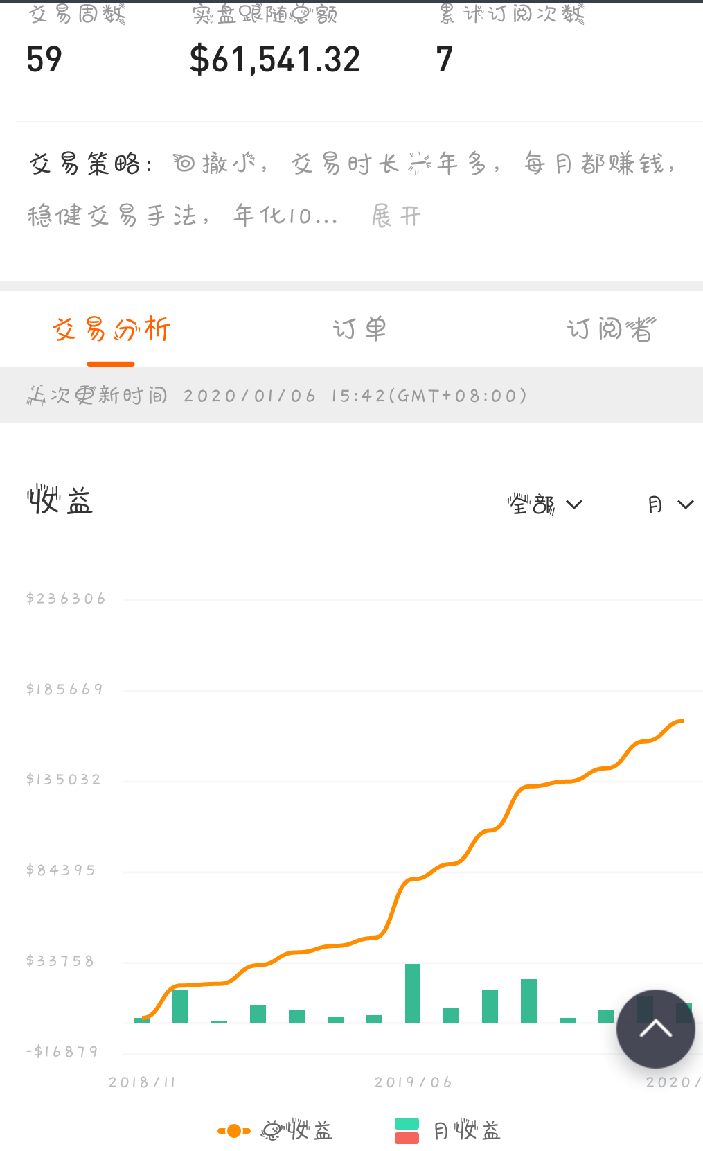
Task: Open the 订单 tab
Action: click(359, 329)
